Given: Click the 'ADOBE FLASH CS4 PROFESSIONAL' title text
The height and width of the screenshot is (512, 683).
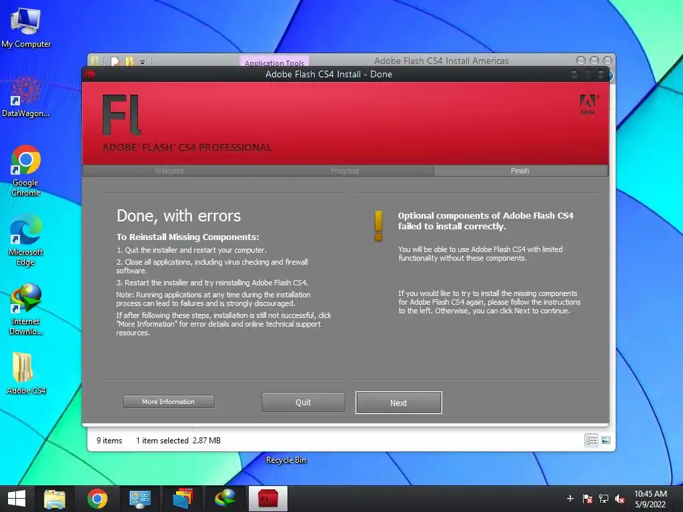Looking at the screenshot, I should click(187, 147).
